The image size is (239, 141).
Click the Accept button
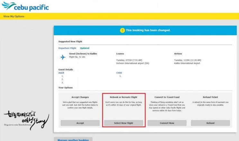pyautogui.click(x=80, y=123)
